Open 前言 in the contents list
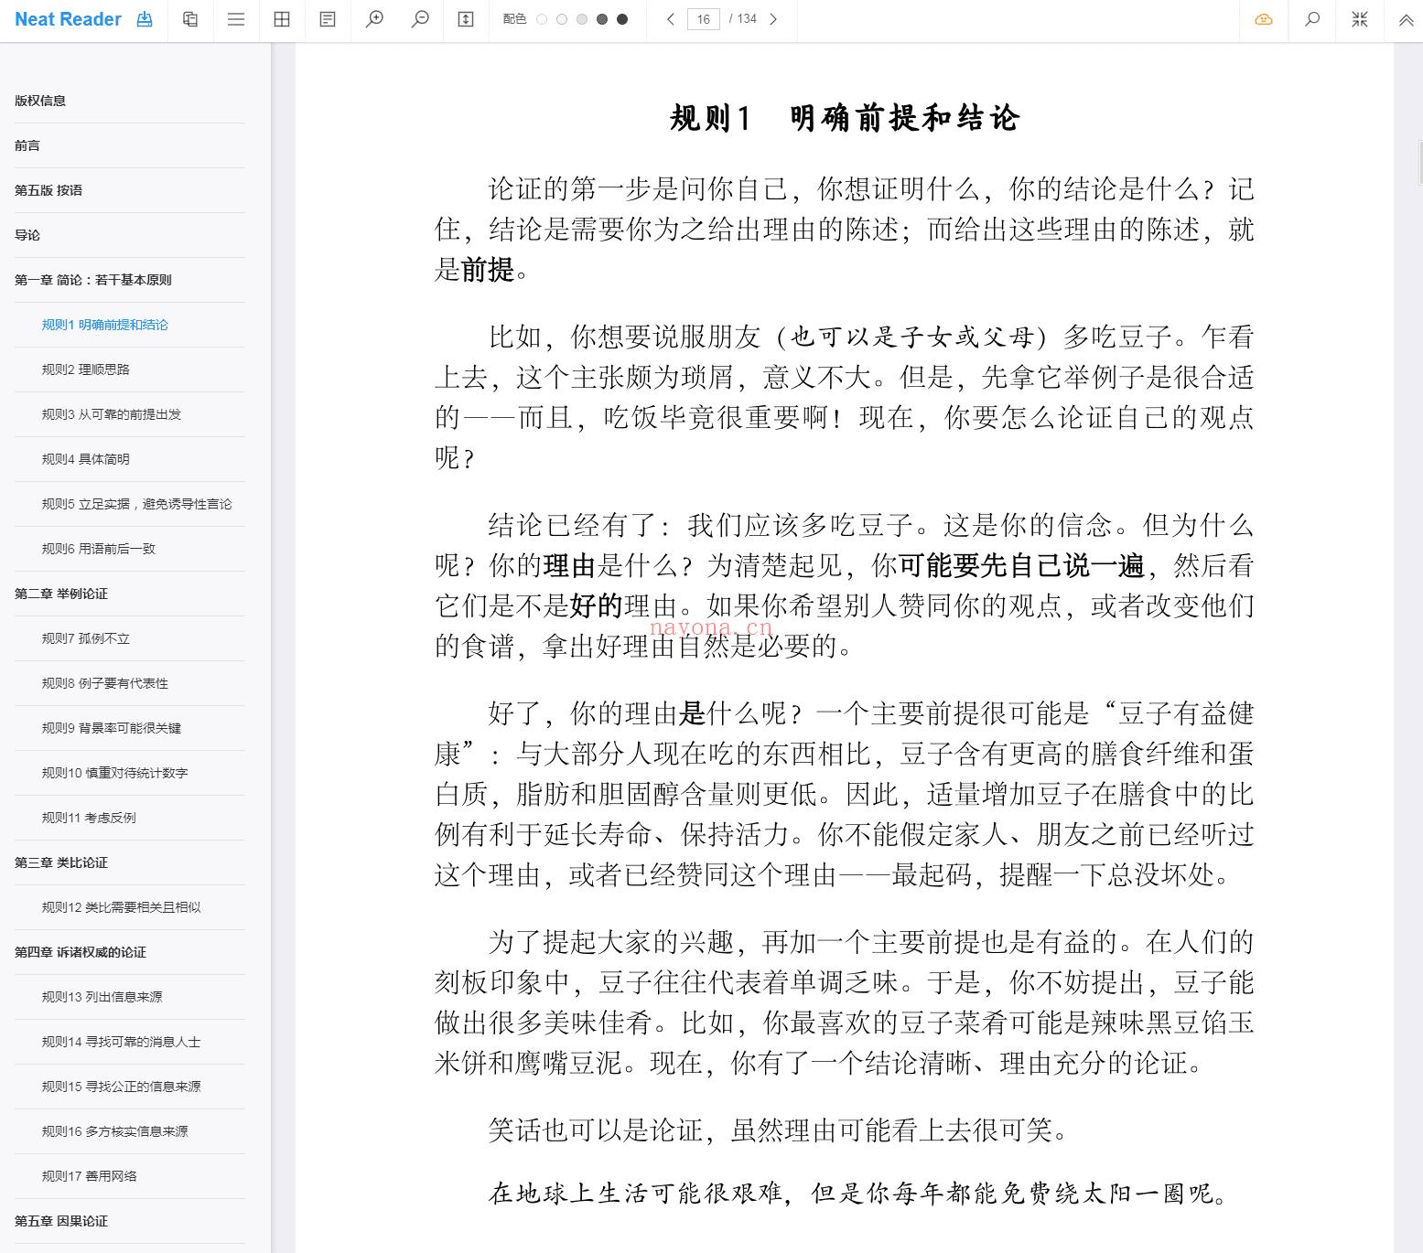Image resolution: width=1423 pixels, height=1253 pixels. 27,145
